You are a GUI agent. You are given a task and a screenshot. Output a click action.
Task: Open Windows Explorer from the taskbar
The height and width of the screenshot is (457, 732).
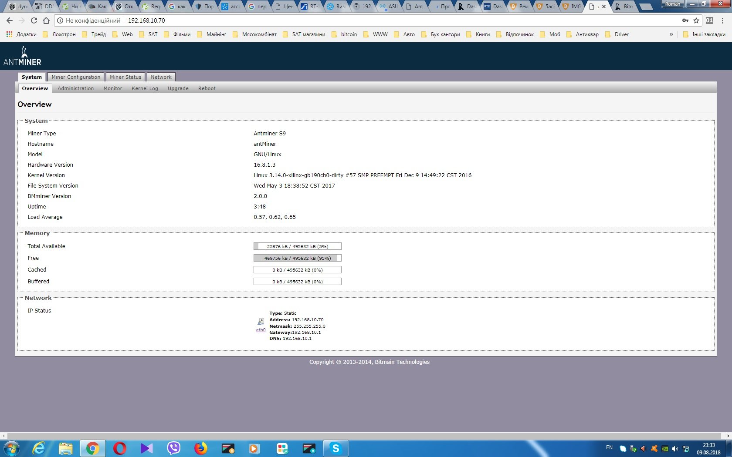[66, 448]
